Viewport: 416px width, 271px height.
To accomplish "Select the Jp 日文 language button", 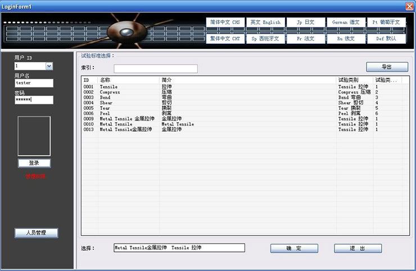I will [305, 22].
